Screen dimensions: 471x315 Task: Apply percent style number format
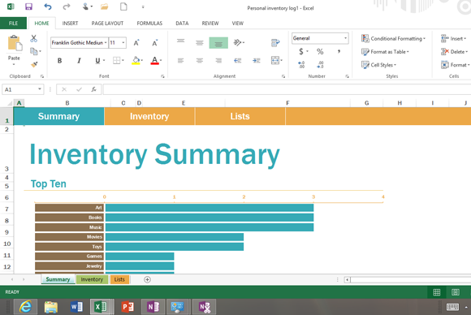tap(320, 52)
